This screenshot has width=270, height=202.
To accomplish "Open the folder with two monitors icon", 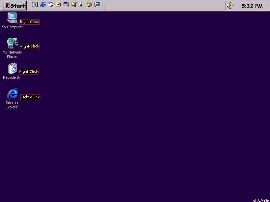I will 81,4.
